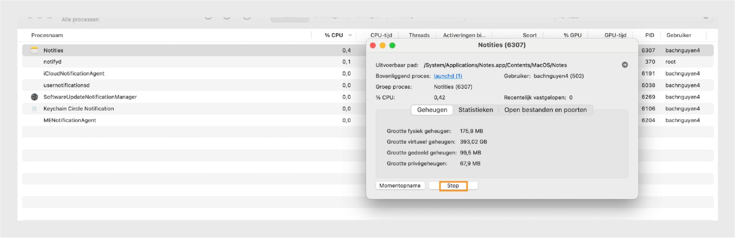Image resolution: width=735 pixels, height=238 pixels.
Task: Click the Momentopname button
Action: (400, 186)
